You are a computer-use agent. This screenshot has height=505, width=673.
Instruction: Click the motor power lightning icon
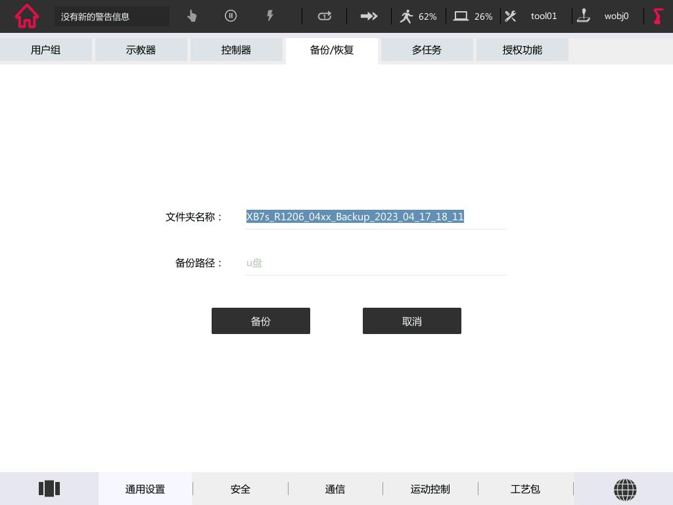269,16
